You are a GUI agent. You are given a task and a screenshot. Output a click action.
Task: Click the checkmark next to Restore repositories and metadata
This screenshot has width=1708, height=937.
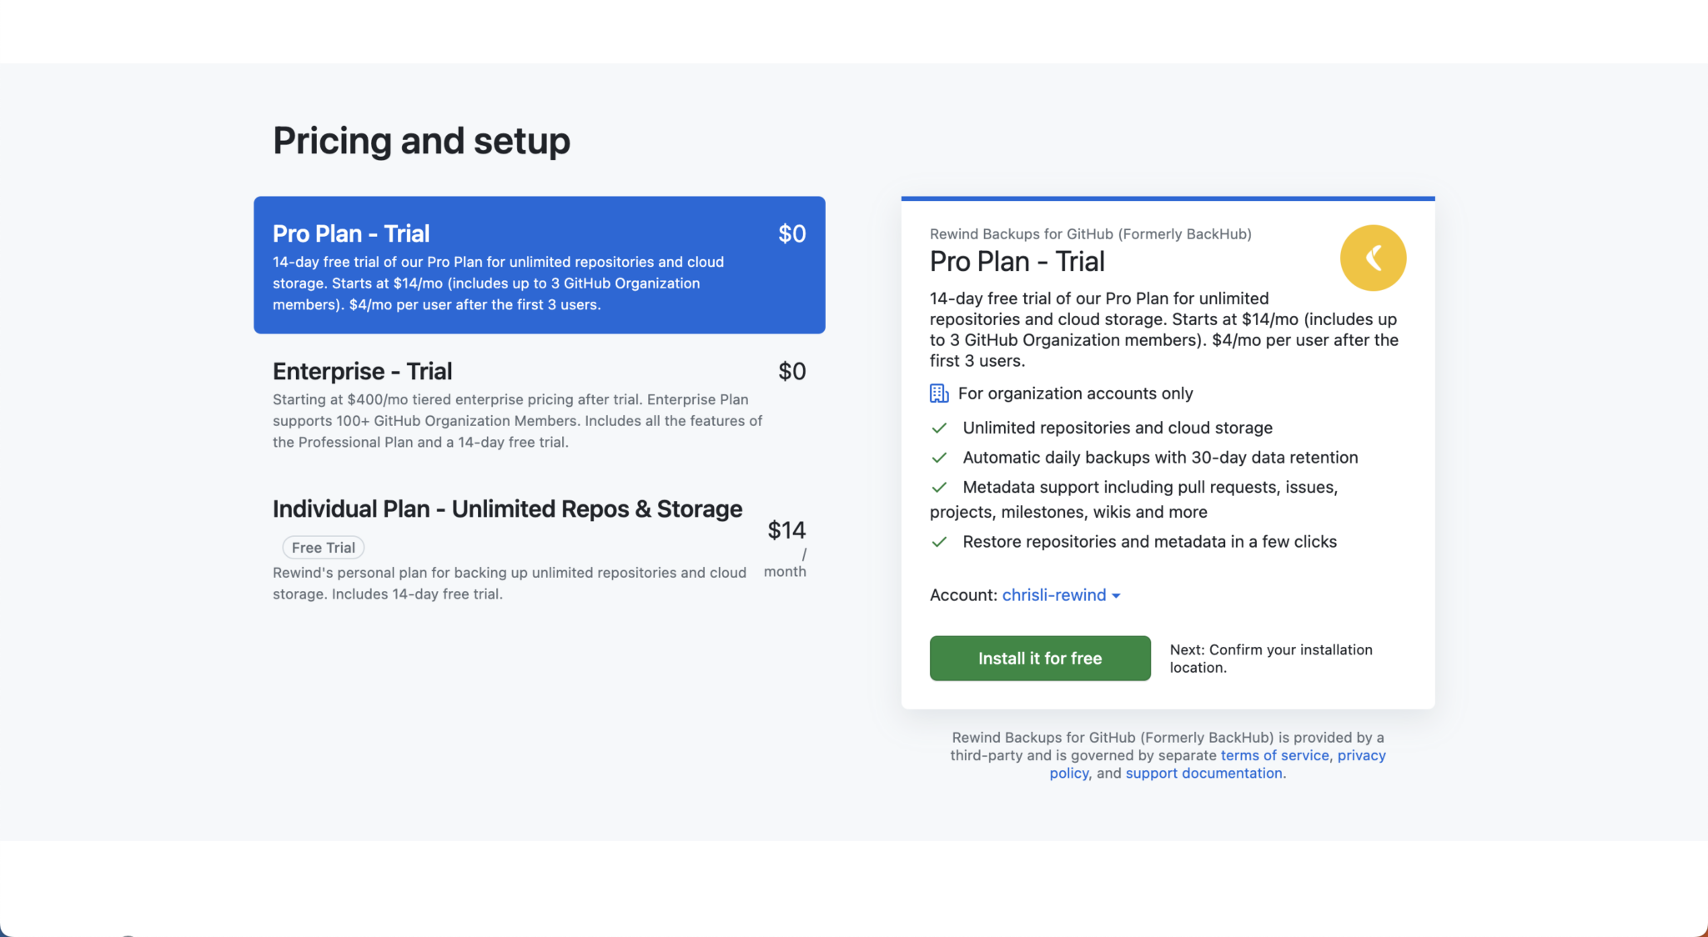[x=939, y=541]
